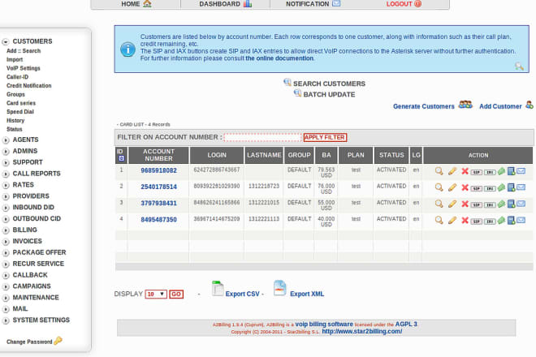The width and height of the screenshot is (536, 357).
Task: View details of account 2540178514 with magnifier icon
Action: [439, 187]
